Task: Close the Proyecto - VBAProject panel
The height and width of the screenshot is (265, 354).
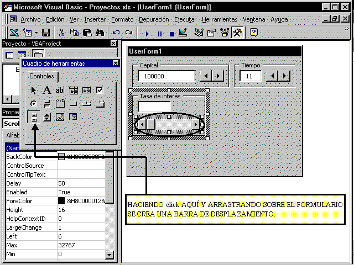Action: click(x=113, y=43)
